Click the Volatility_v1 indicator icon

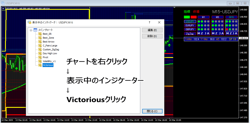pyautogui.click(x=40, y=61)
